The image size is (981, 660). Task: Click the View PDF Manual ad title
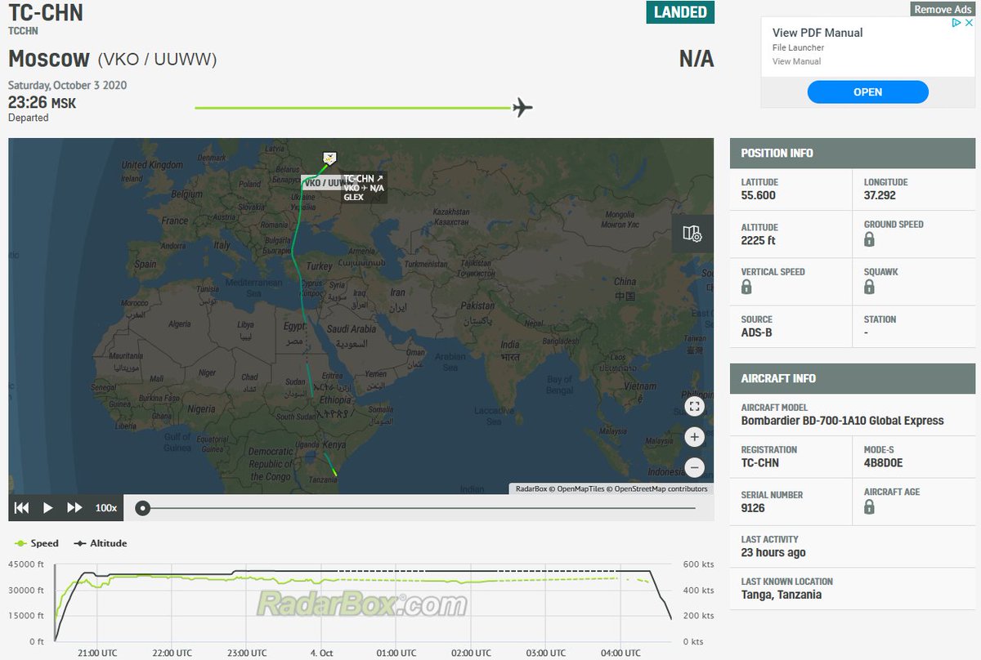(817, 33)
